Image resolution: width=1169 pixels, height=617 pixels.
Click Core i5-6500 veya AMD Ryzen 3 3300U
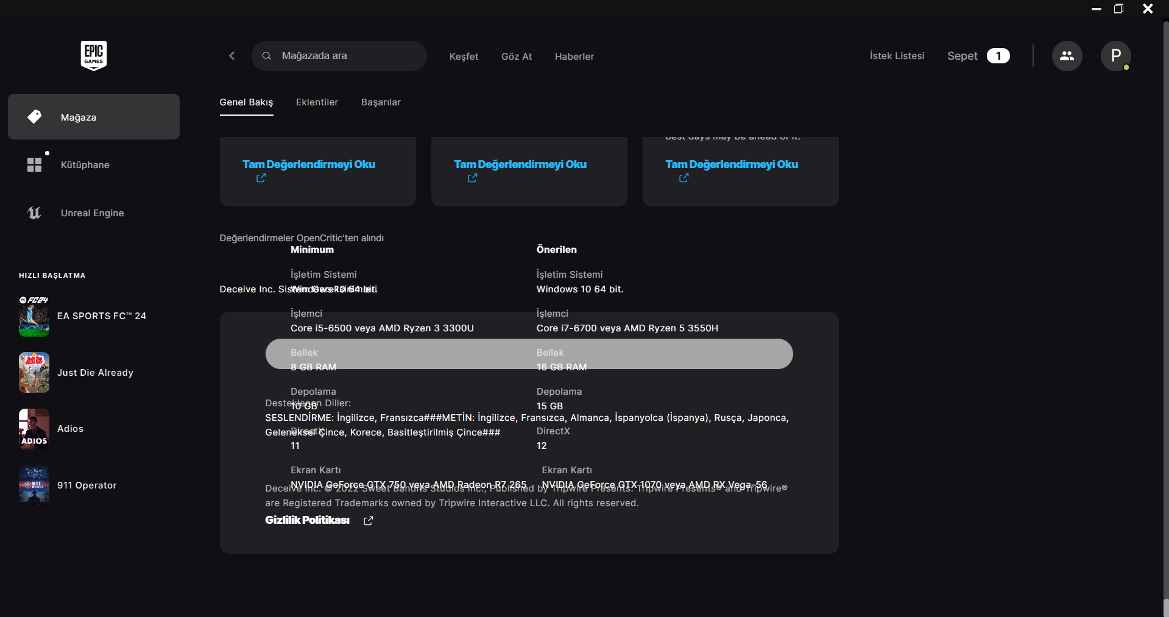382,328
